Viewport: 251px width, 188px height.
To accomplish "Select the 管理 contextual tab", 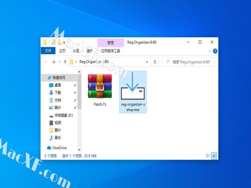I will [x=110, y=43].
